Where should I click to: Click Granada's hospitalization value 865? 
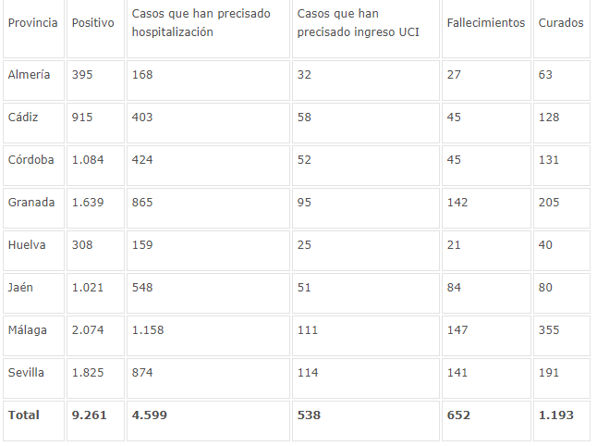point(142,202)
